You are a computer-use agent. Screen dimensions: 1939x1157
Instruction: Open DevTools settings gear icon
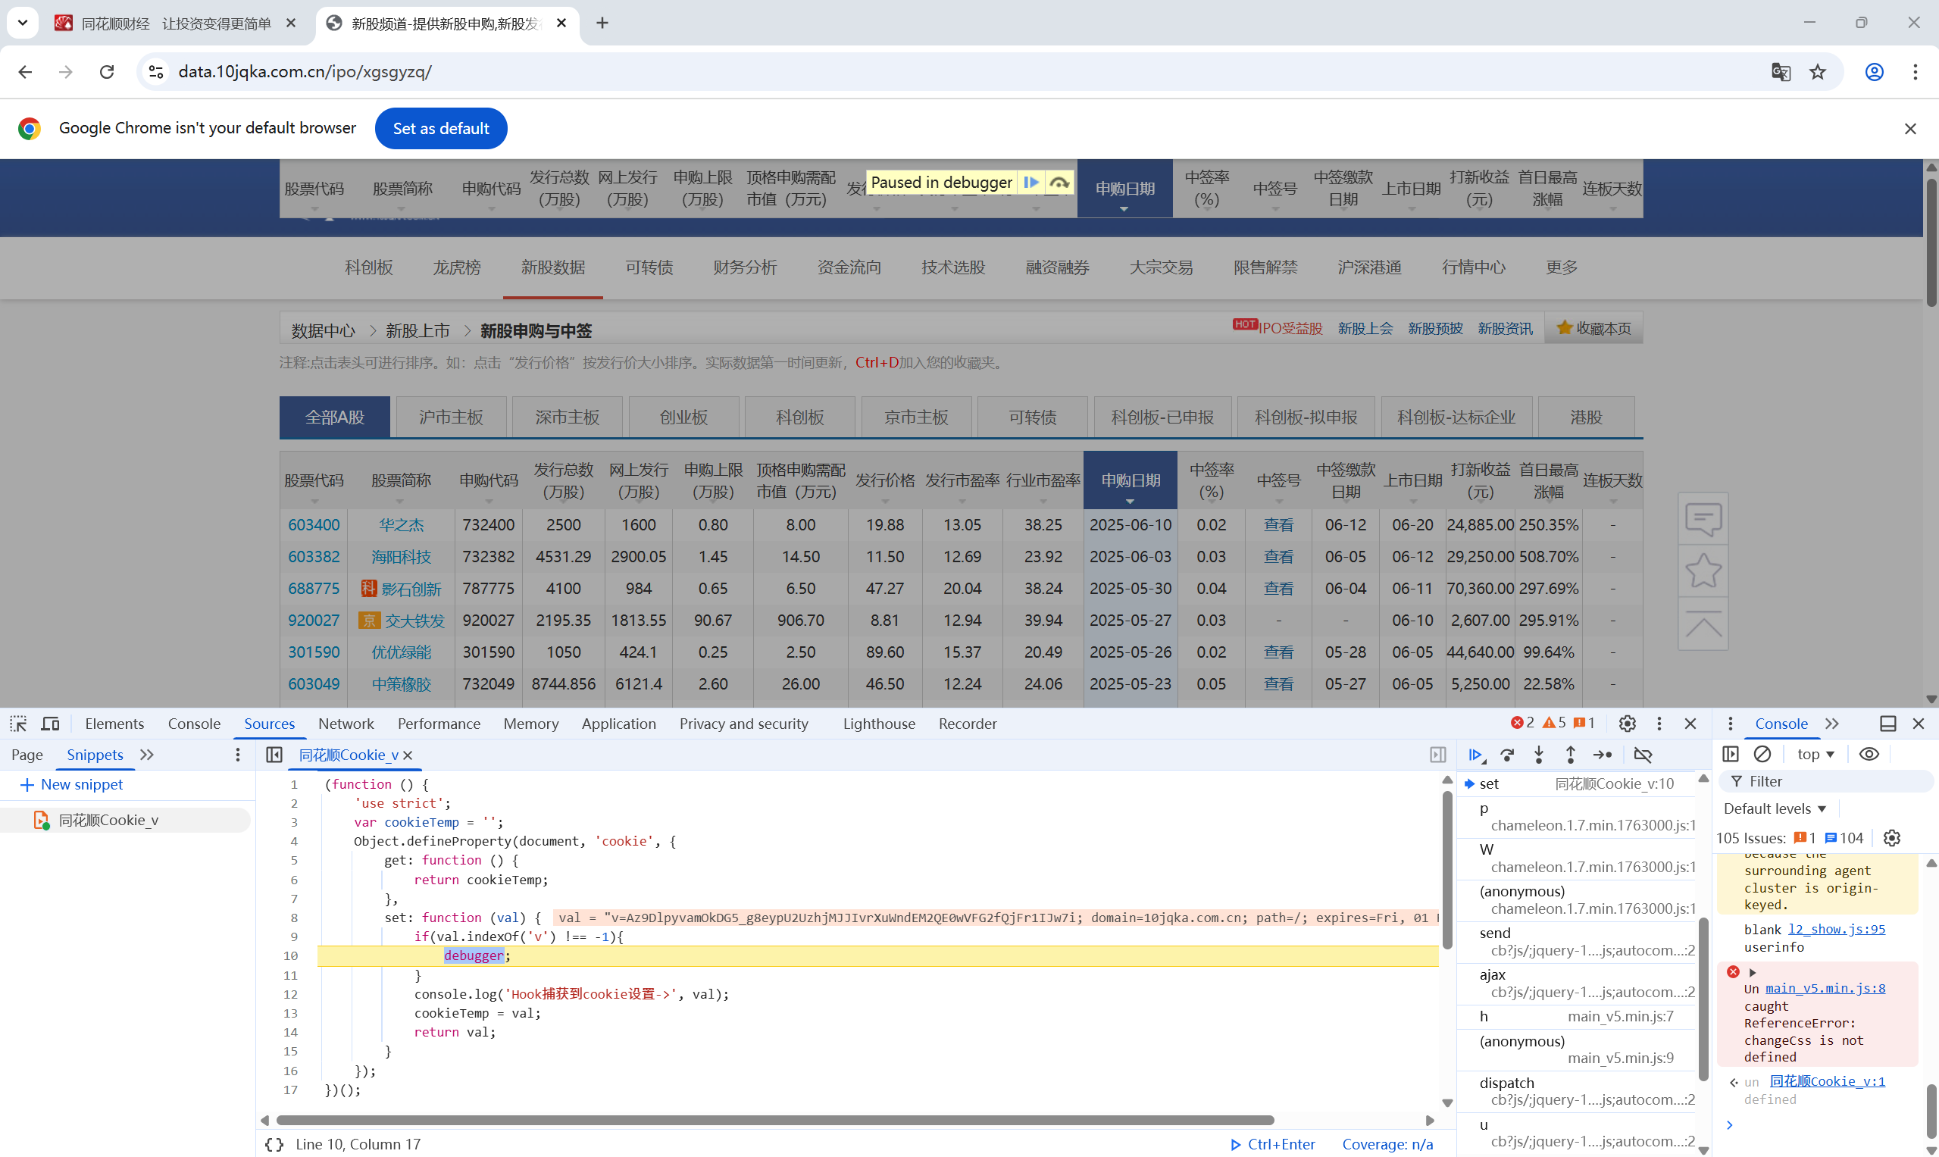(x=1626, y=724)
